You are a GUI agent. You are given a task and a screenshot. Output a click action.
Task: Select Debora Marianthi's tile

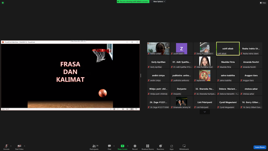(x=228, y=89)
